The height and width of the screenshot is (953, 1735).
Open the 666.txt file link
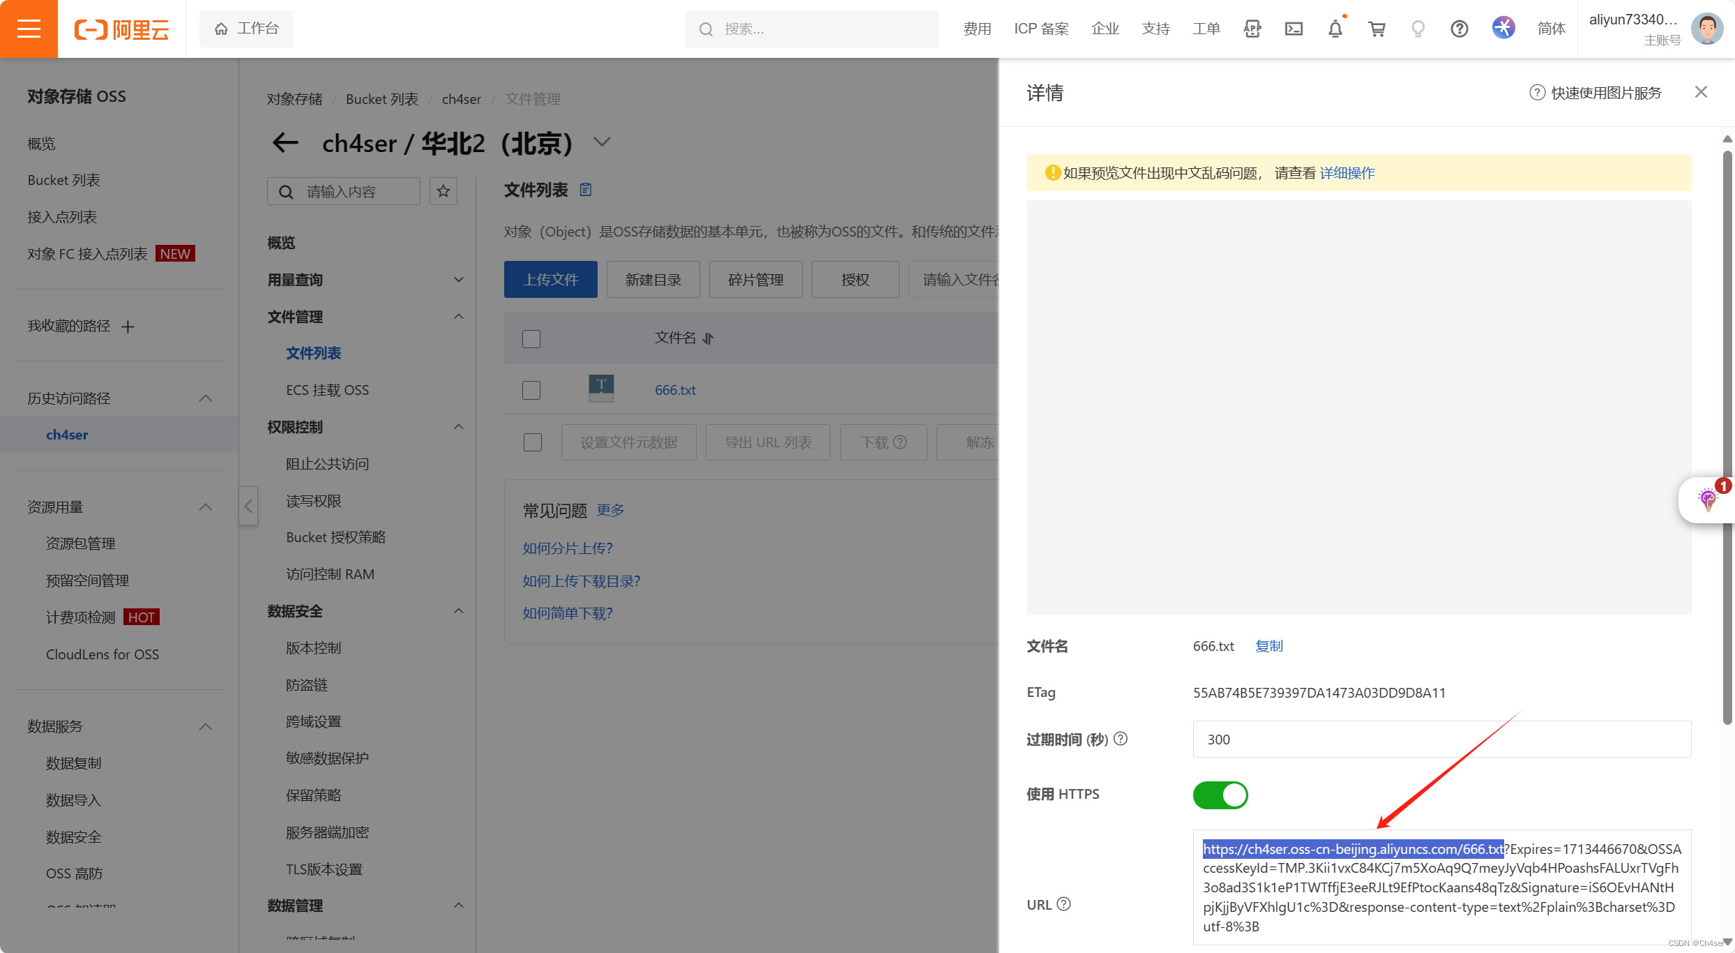674,390
